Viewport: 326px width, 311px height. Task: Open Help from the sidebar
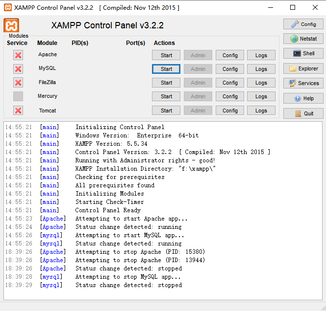pyautogui.click(x=303, y=98)
